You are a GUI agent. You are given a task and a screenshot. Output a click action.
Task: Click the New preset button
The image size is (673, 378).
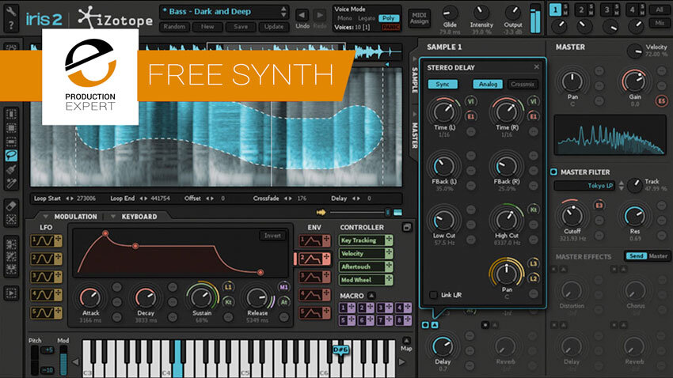tap(207, 27)
